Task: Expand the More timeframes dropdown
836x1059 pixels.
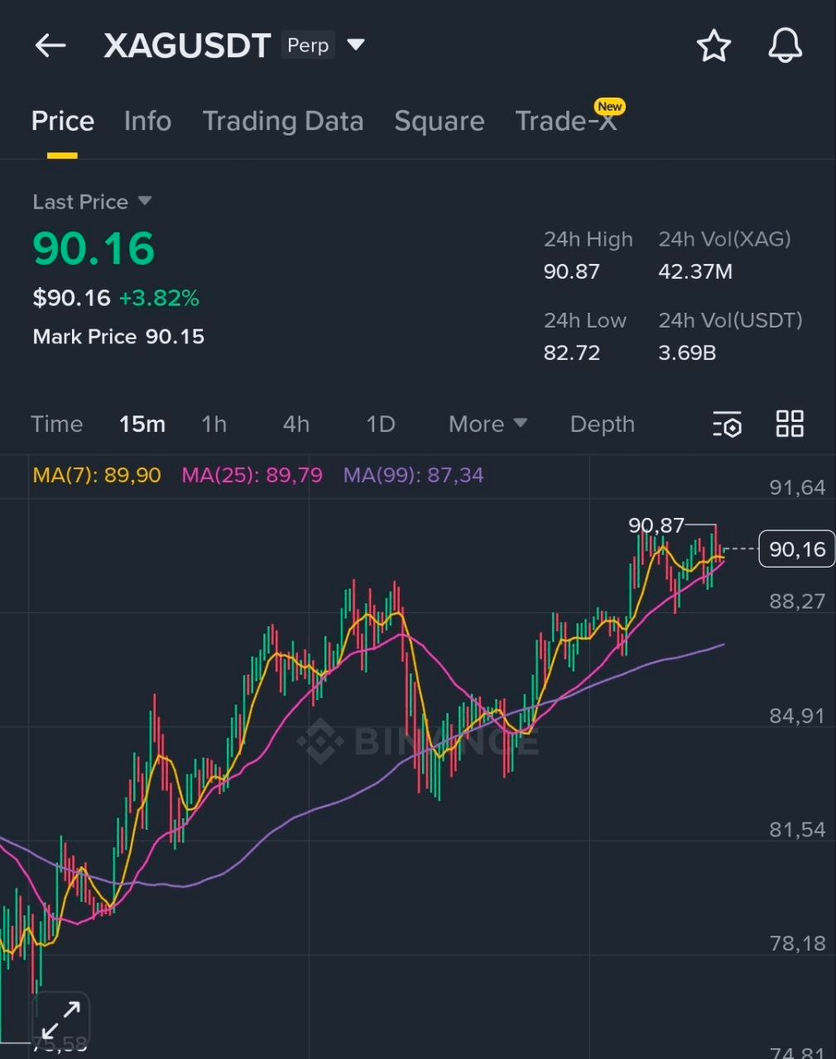Action: click(488, 424)
